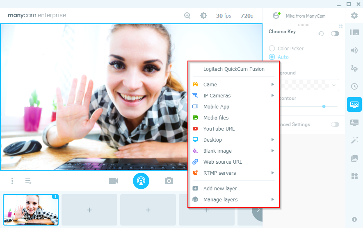Click the zoom magnifier icon in top toolbar

coord(187,16)
